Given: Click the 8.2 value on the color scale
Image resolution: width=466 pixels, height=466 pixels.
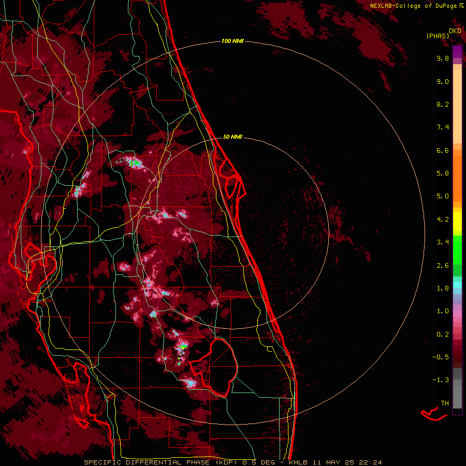Looking at the screenshot, I should tap(443, 104).
